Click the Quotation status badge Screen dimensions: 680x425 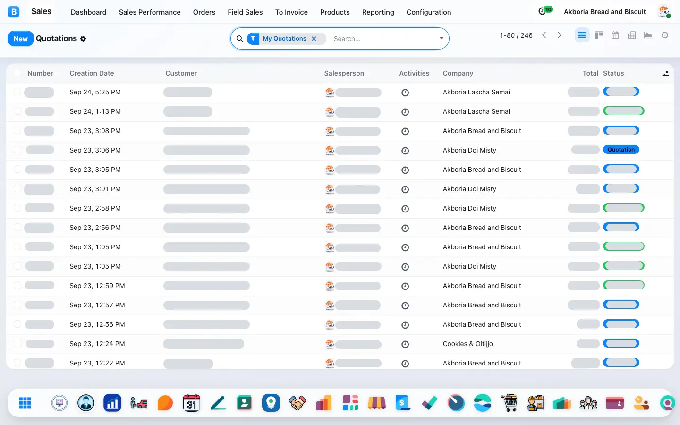[621, 150]
